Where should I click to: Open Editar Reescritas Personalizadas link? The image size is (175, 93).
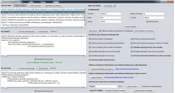[127, 69]
